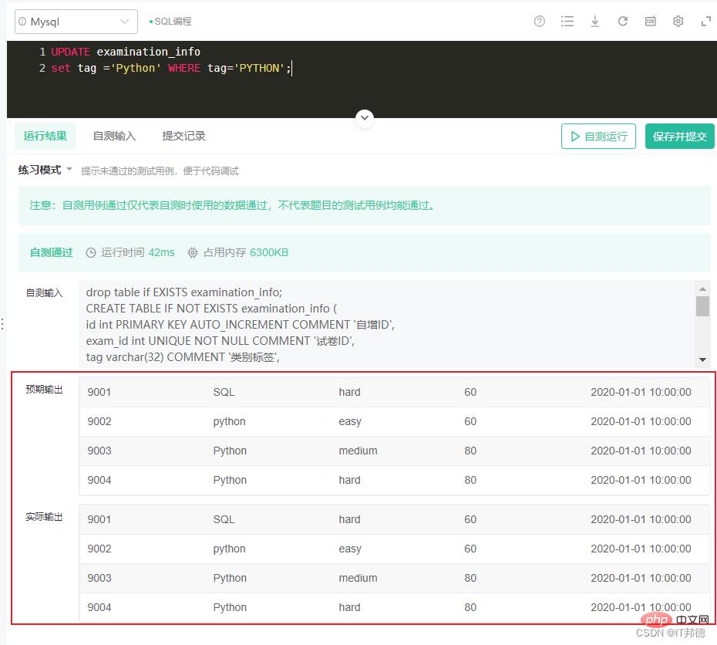
Task: Select the 运行结果 tab
Action: point(45,136)
